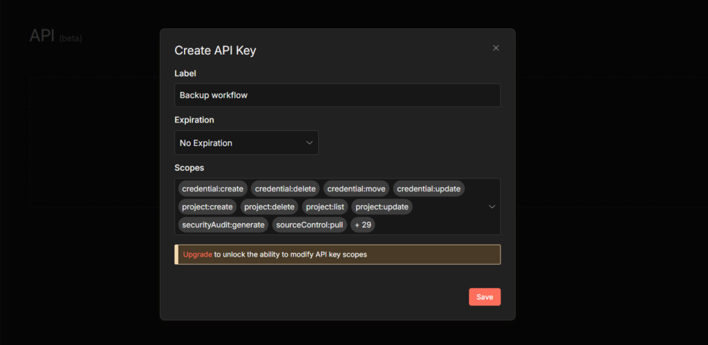Follow the Upgrade link
Screen dimensions: 708x345
197,254
